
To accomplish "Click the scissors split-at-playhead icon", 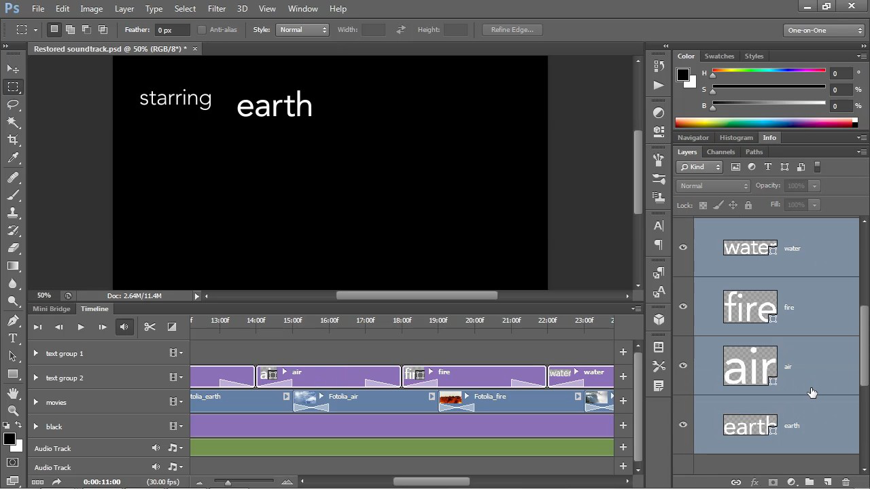I will pyautogui.click(x=150, y=327).
